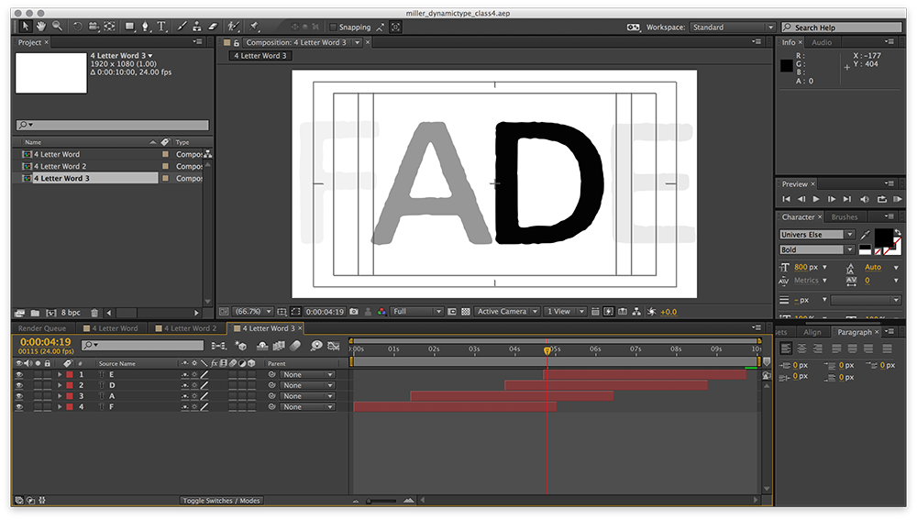Image resolution: width=917 pixels, height=520 pixels.
Task: Switch to the Align panel tab
Action: click(812, 332)
